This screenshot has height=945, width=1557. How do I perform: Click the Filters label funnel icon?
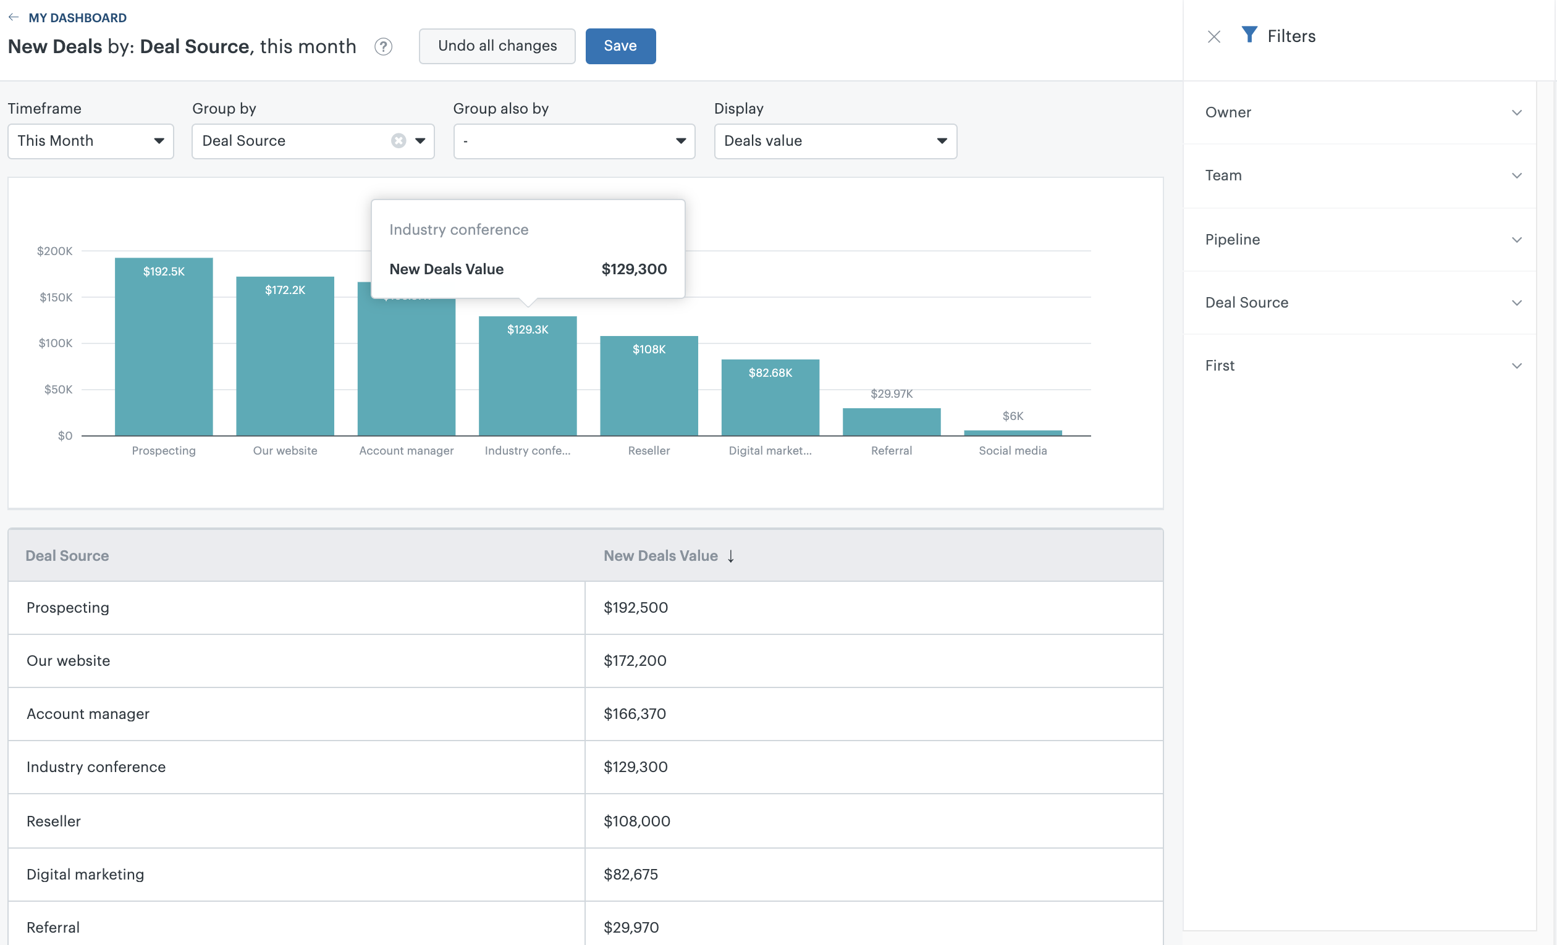(x=1248, y=36)
